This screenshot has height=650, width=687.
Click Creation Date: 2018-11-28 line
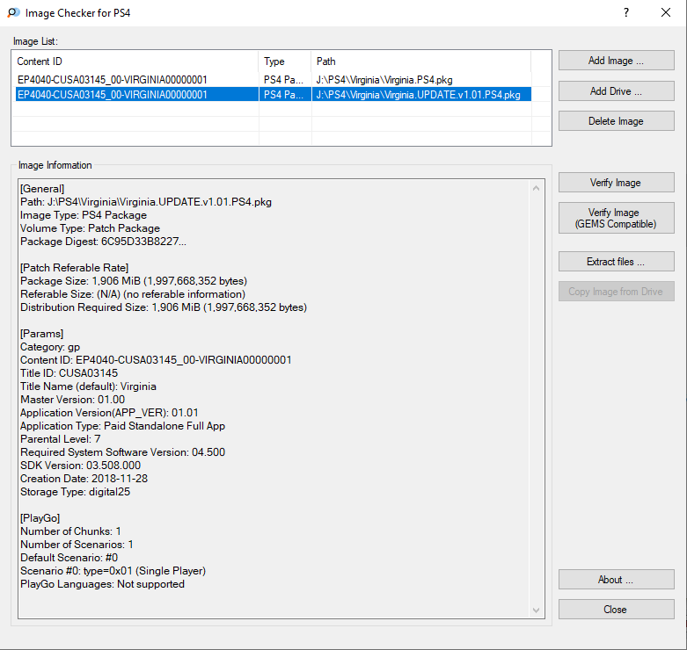[84, 479]
